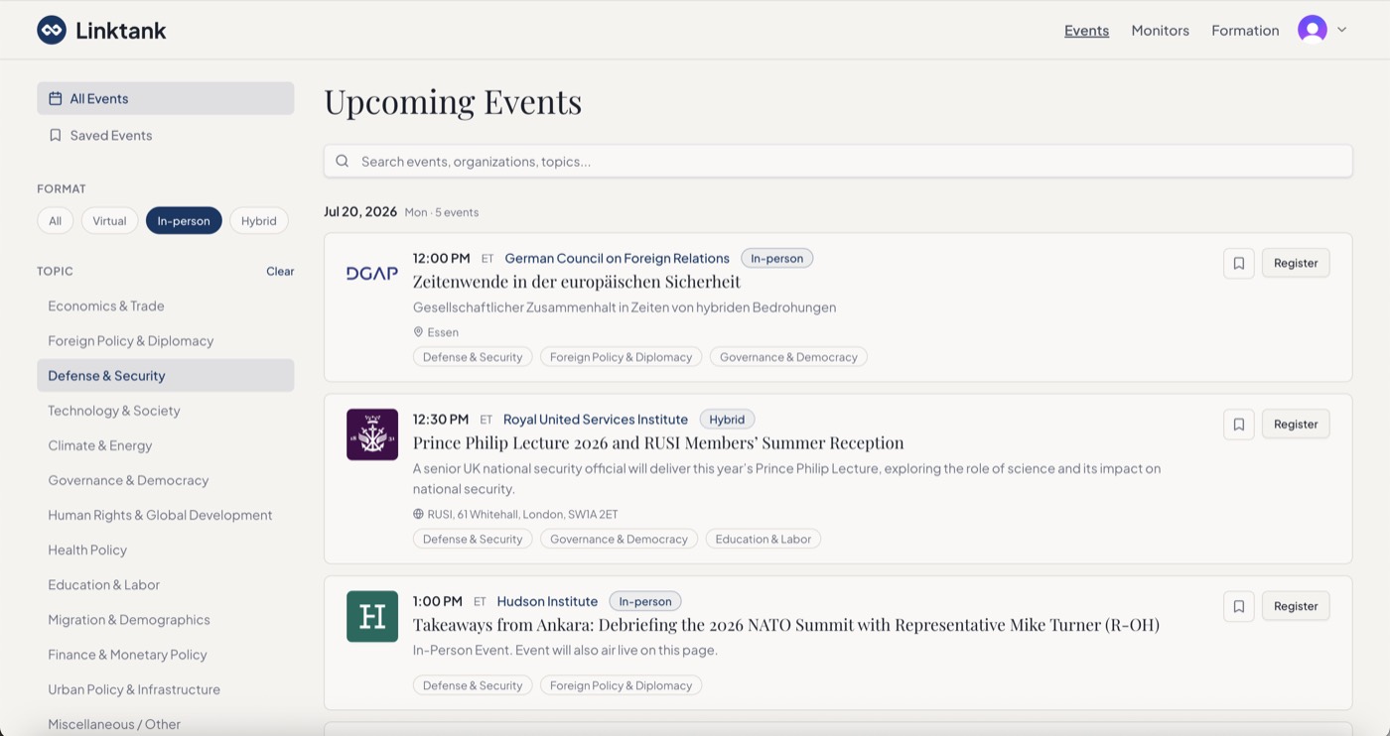Select the Hybrid format filter
The height and width of the screenshot is (736, 1390).
(259, 220)
